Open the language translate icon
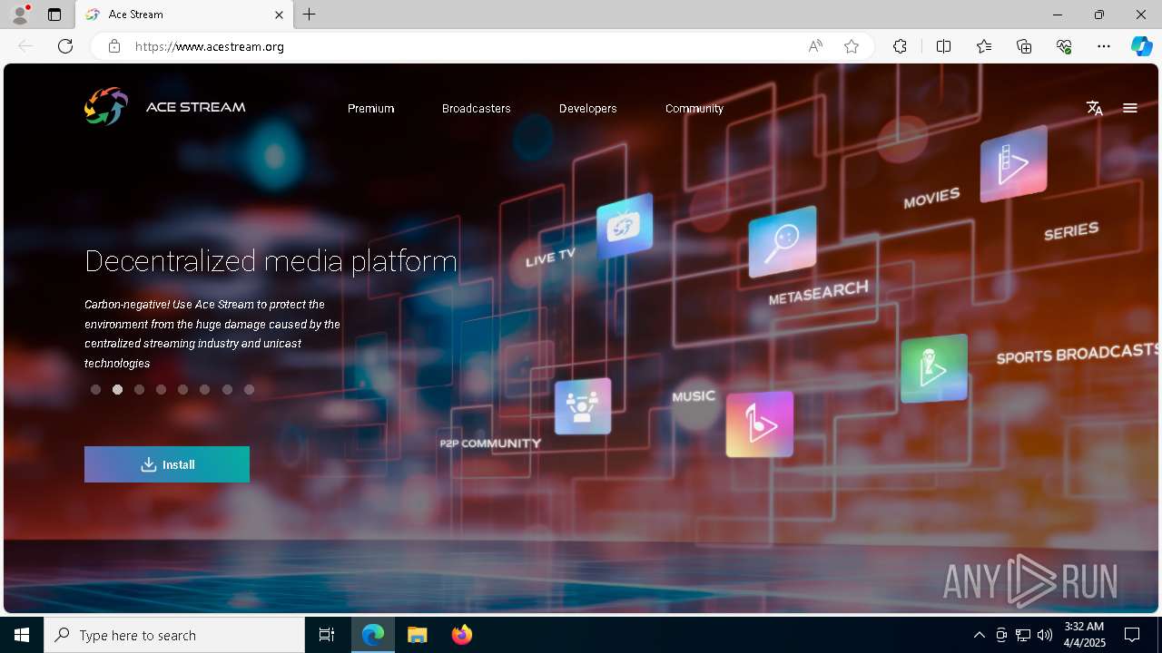This screenshot has height=653, width=1162. tap(1095, 108)
